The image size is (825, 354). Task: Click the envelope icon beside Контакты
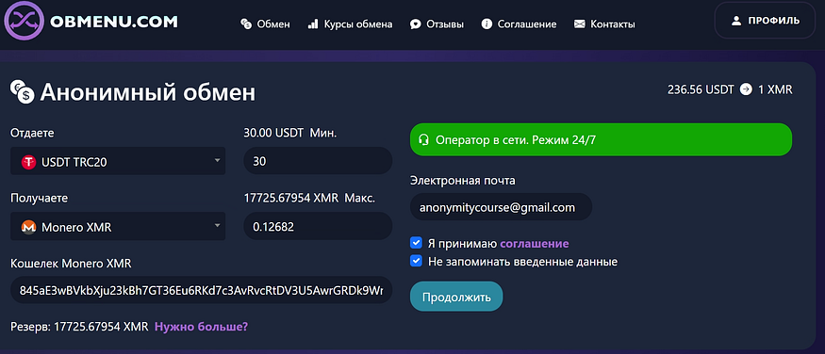[x=579, y=24]
